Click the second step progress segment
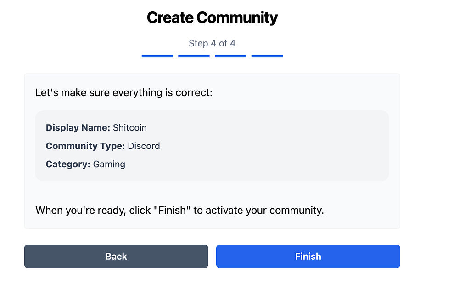459x291 pixels. [x=194, y=56]
